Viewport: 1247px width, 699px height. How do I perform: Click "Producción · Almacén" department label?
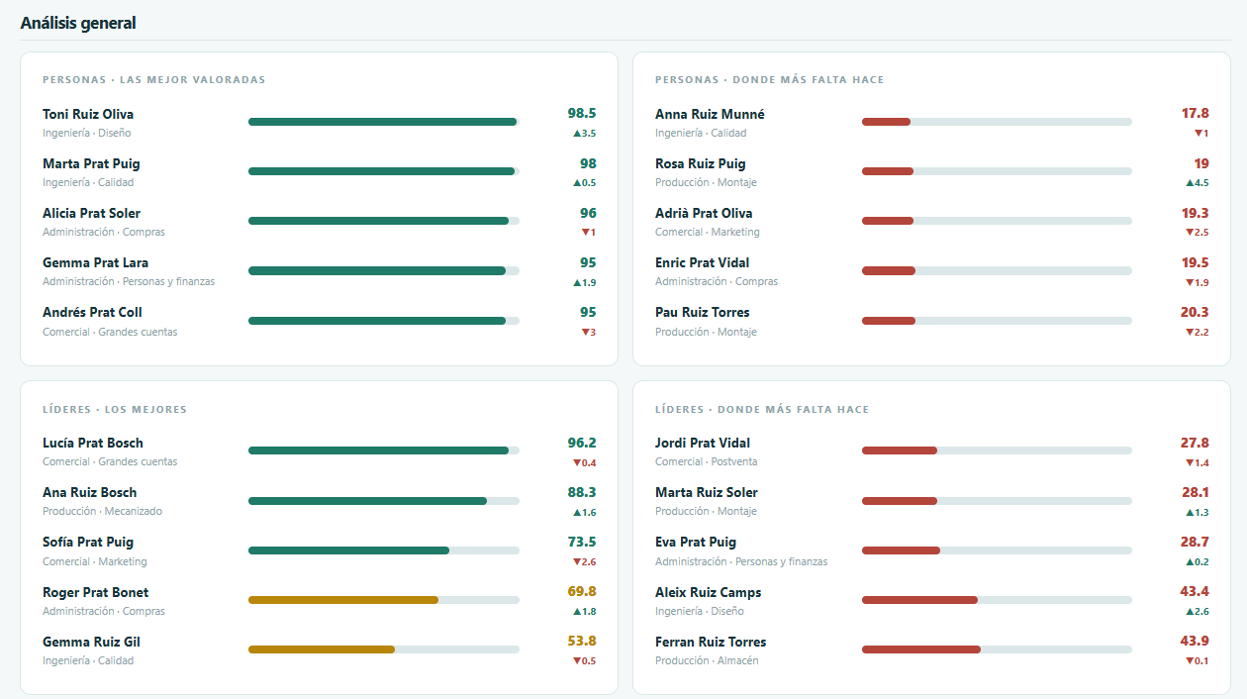707,661
